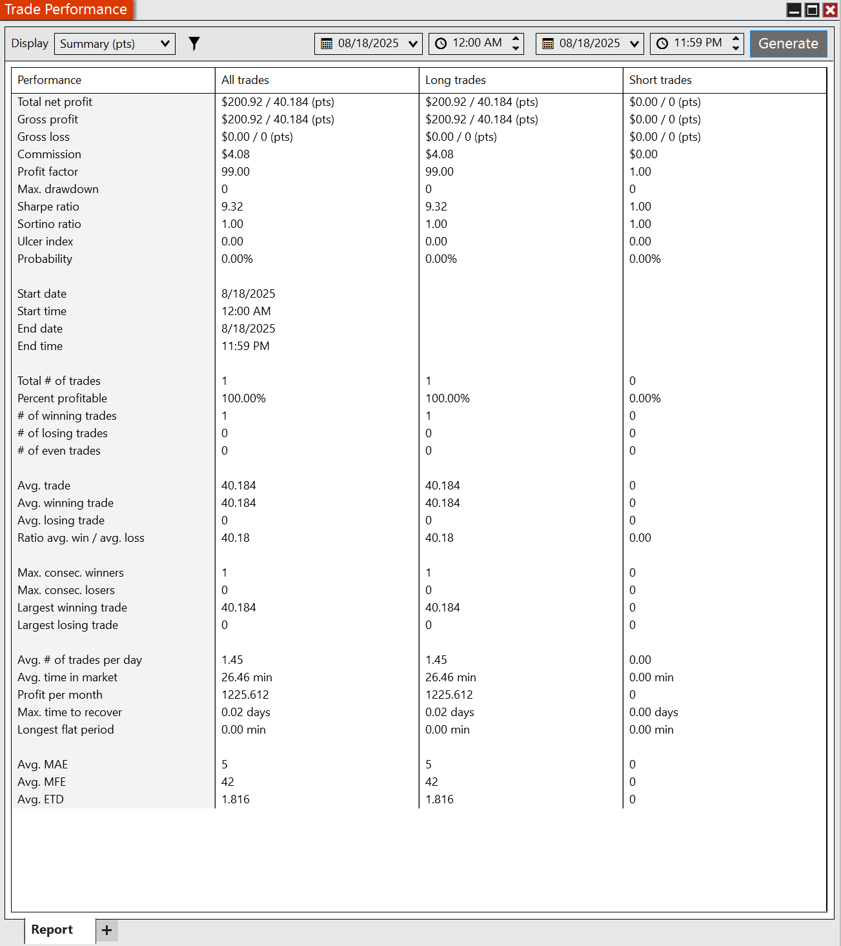
Task: Click Ratio avg. win / avg. loss label
Action: tap(81, 538)
